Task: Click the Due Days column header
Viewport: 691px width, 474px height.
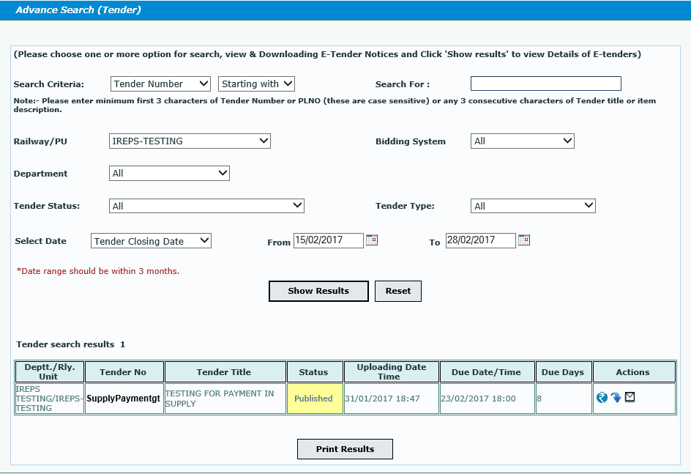Action: click(564, 372)
